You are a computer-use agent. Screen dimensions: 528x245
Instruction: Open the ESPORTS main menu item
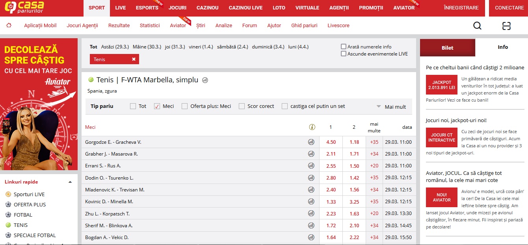point(147,8)
